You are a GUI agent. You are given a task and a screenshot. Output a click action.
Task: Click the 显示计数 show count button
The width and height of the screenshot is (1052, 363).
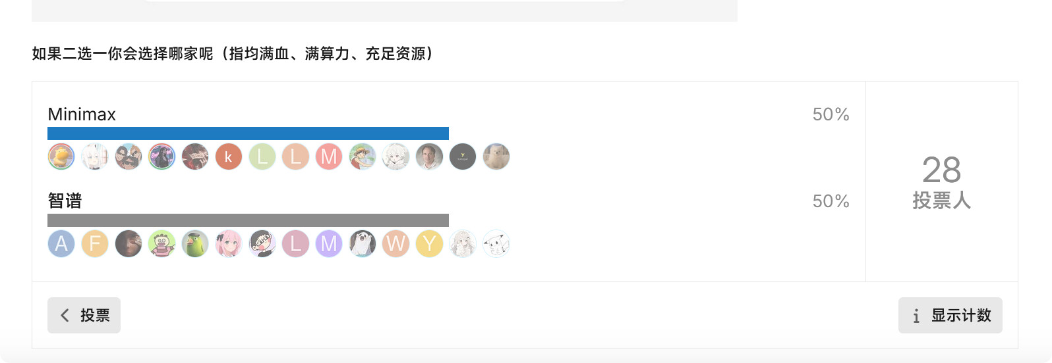point(950,316)
